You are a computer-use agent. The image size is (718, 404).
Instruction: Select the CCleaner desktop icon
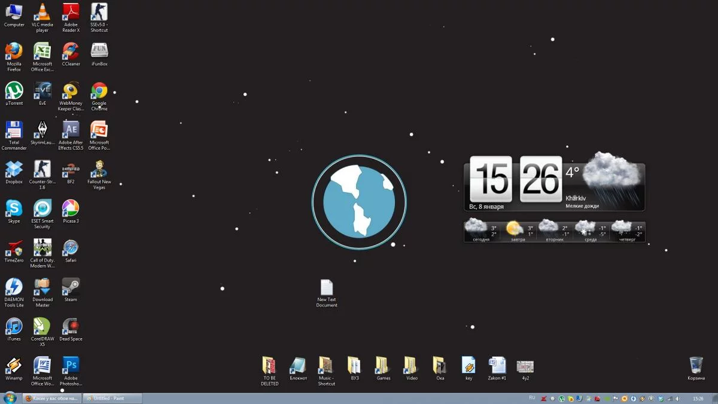71,54
